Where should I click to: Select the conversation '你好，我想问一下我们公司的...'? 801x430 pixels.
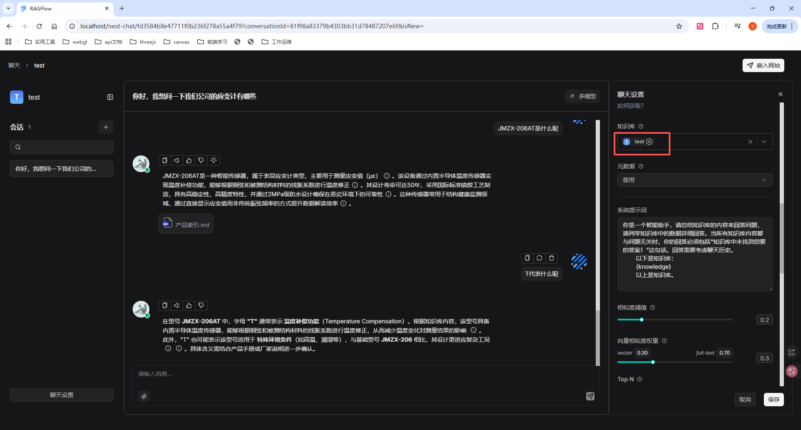(61, 169)
